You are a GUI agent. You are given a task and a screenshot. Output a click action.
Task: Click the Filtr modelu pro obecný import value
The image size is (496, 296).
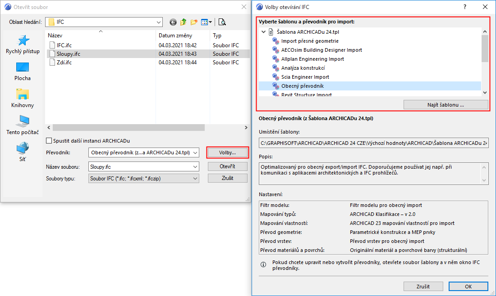tap(386, 205)
